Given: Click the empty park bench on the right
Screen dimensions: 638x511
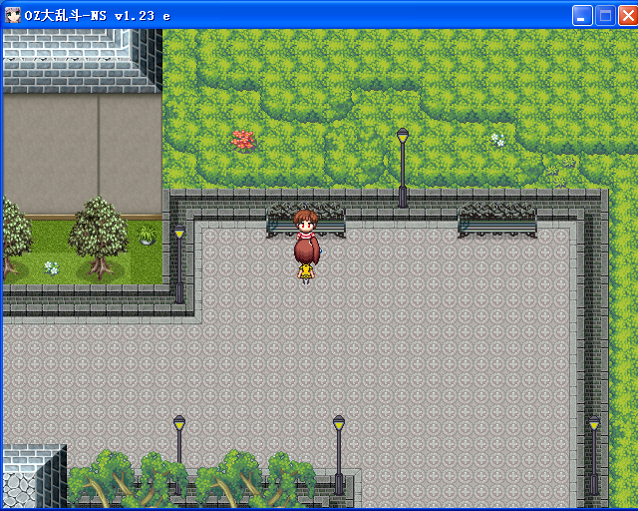Looking at the screenshot, I should coord(497,221).
